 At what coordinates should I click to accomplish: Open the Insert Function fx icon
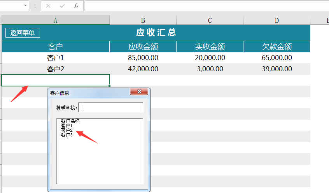coord(76,6)
